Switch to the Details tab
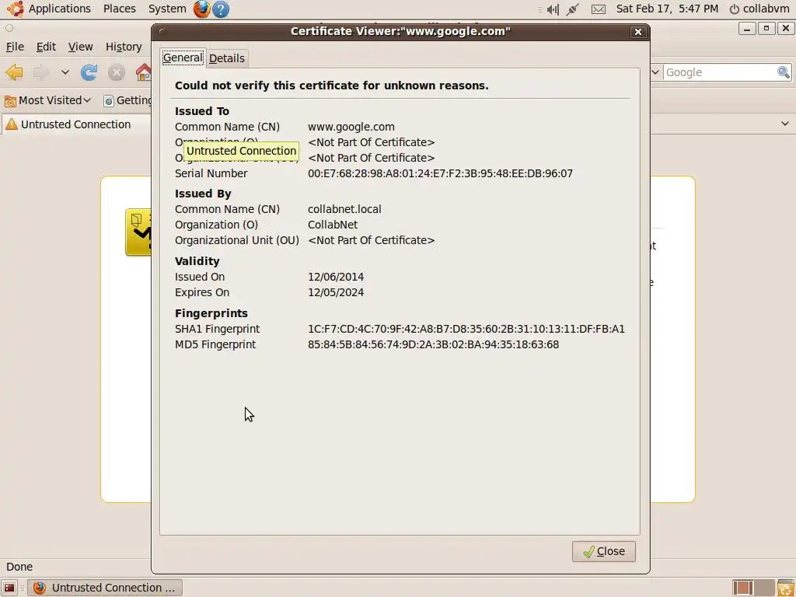The image size is (796, 597). (227, 58)
